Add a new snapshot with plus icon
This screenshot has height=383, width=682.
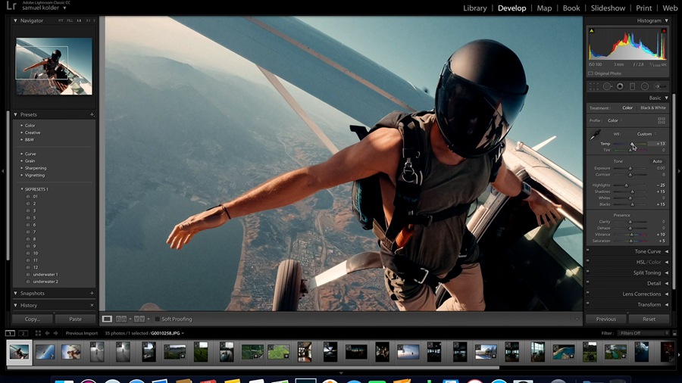point(92,293)
